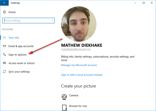Go to Sync your settings
The width and height of the screenshot is (156, 111).
[x=19, y=72]
